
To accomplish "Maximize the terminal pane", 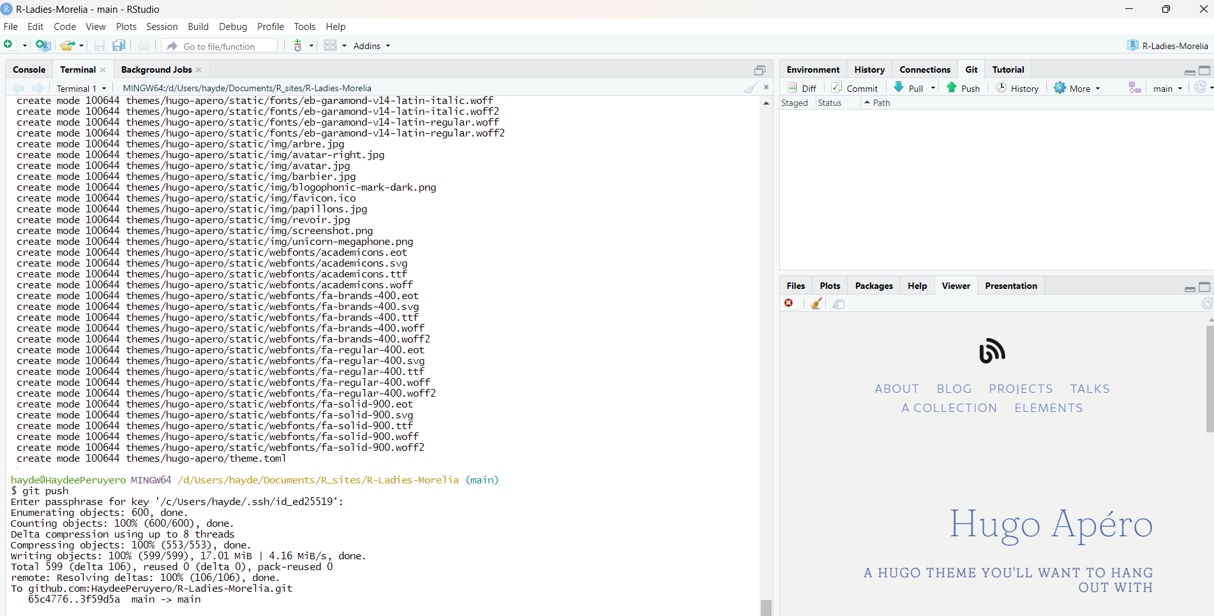I will pos(760,70).
